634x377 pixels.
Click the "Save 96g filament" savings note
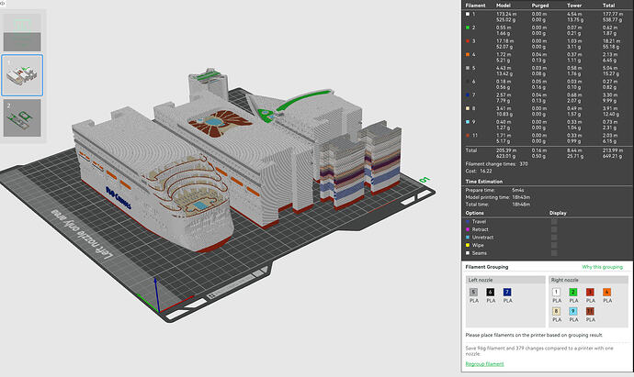click(x=539, y=350)
